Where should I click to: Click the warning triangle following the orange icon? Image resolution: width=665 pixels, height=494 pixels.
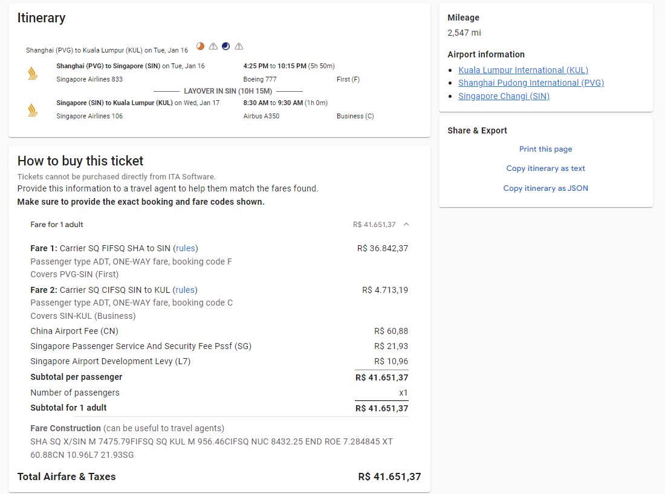(213, 46)
